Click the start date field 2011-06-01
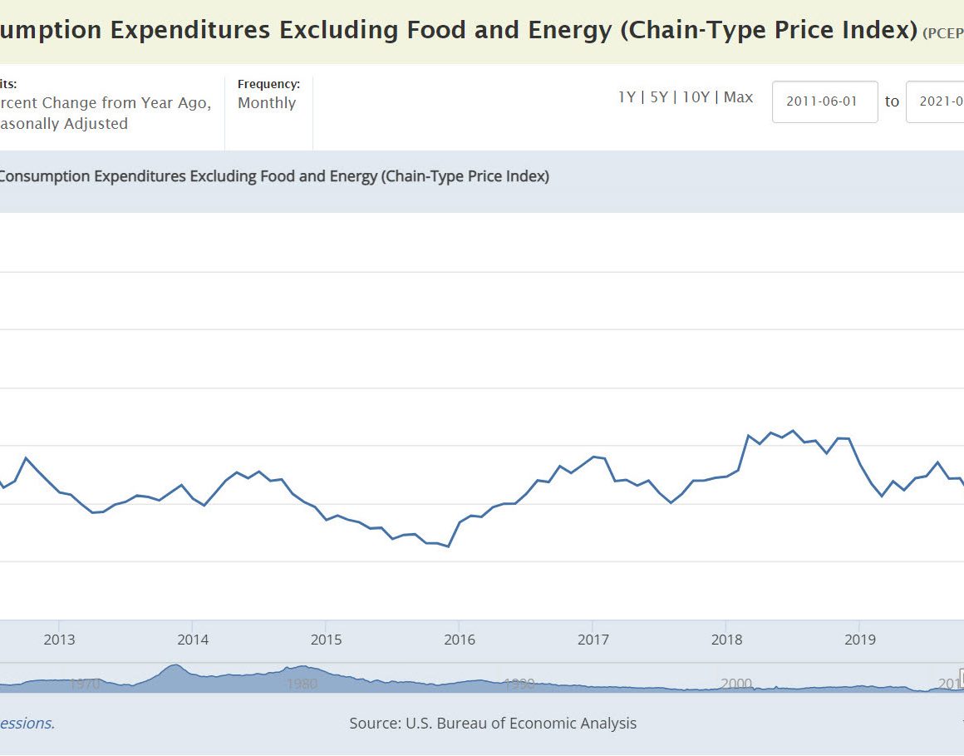Image resolution: width=964 pixels, height=756 pixels. [x=824, y=101]
